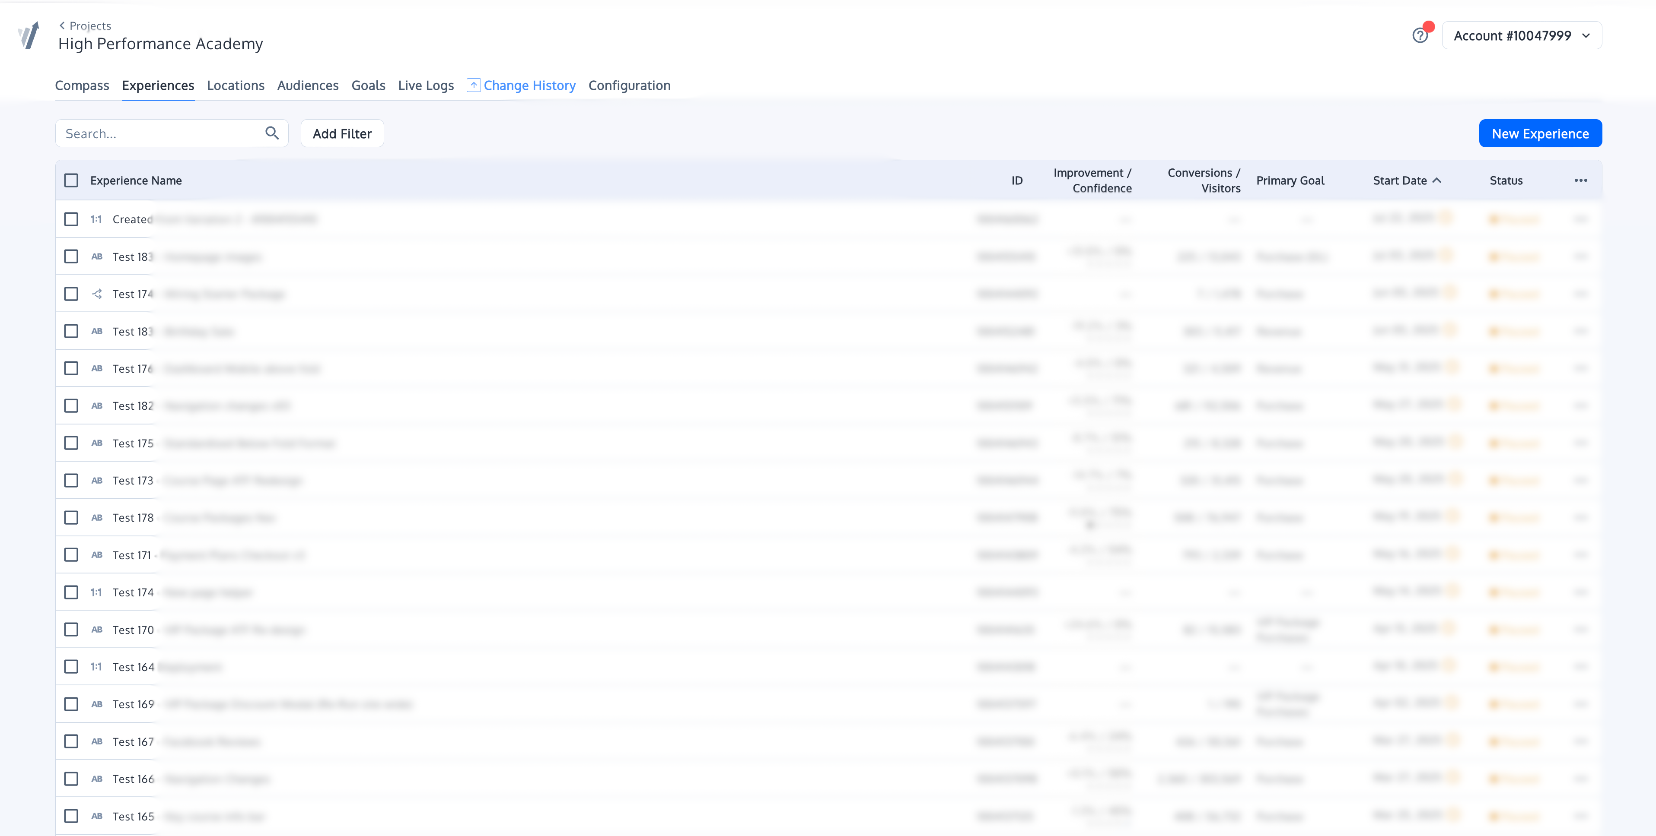This screenshot has width=1656, height=836.
Task: Open the Live Logs tab
Action: [x=426, y=85]
